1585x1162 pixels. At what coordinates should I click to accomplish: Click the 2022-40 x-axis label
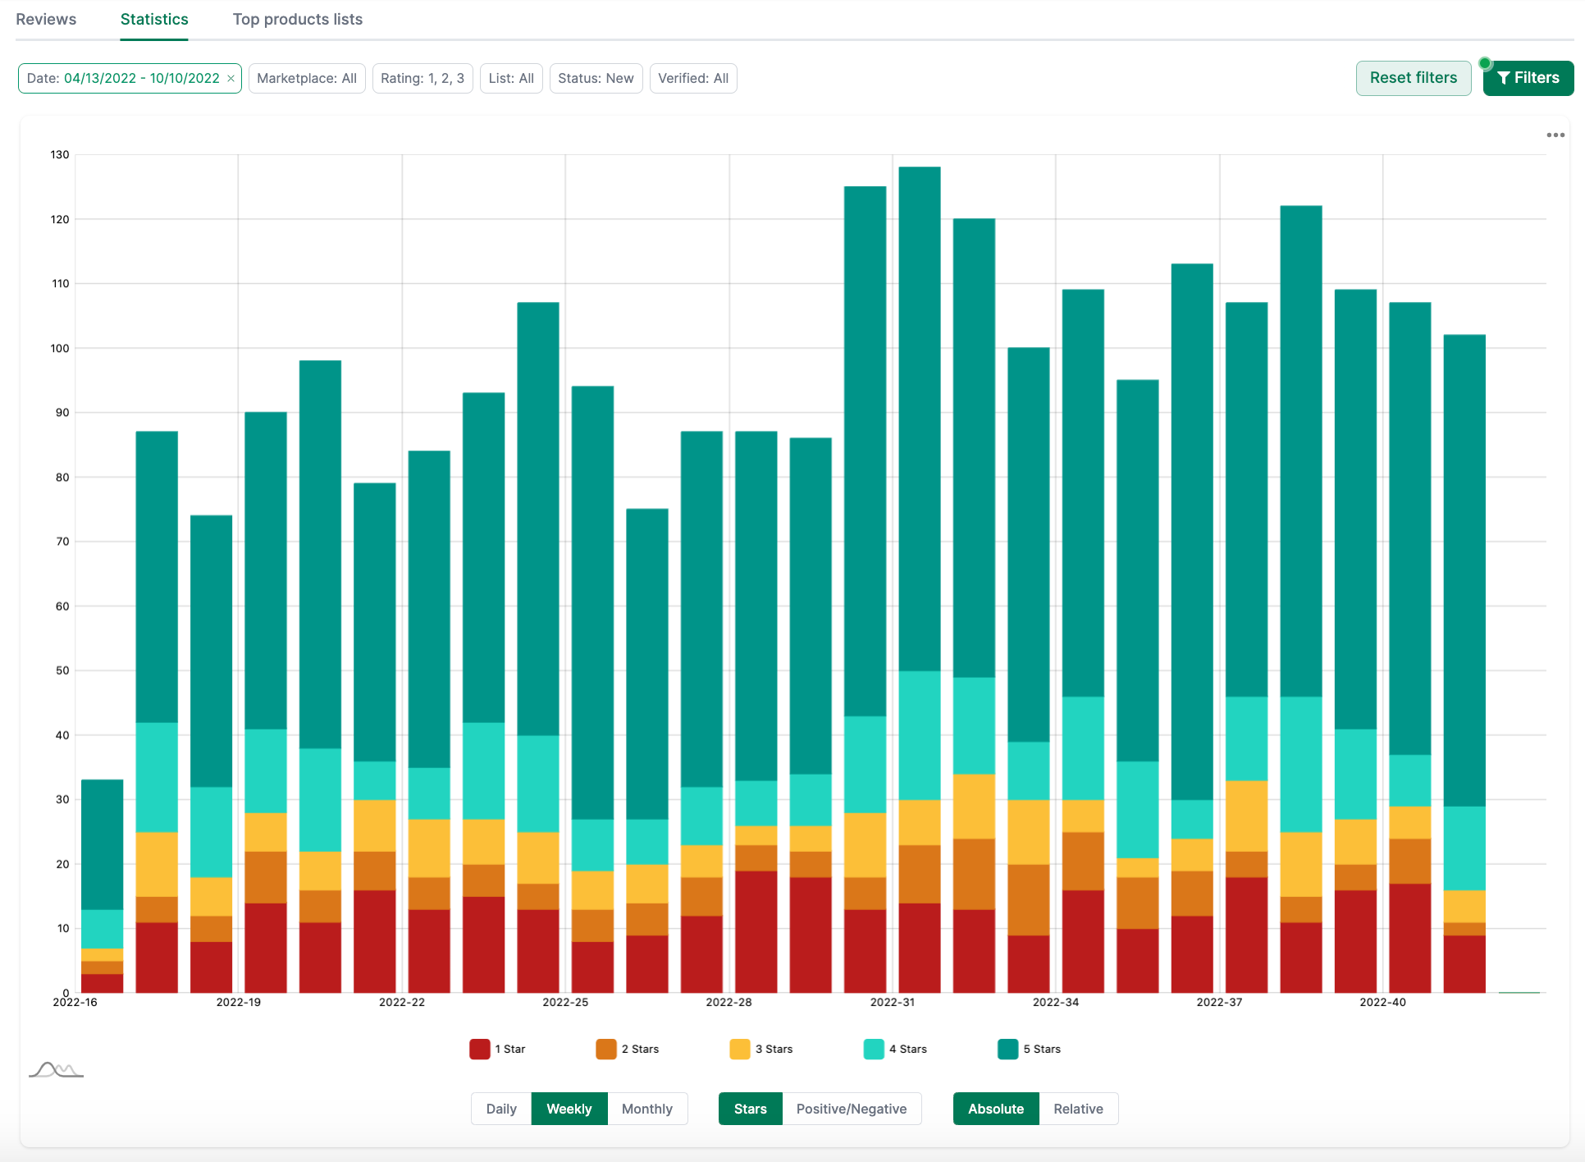tap(1382, 1002)
